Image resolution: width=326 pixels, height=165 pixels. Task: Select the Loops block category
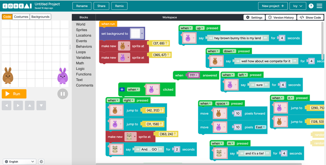click(81, 52)
